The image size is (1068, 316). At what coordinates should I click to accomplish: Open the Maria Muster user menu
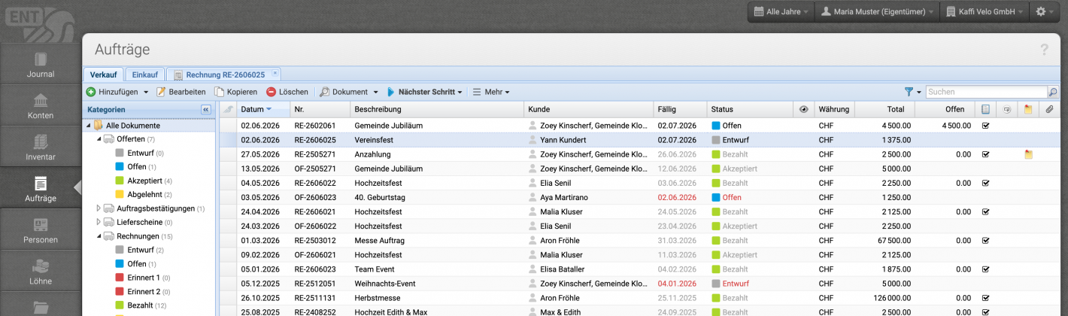point(877,12)
